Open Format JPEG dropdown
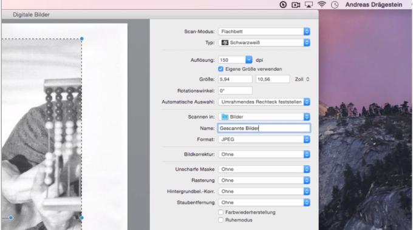Viewport: 413px width, 230px height. click(x=264, y=139)
